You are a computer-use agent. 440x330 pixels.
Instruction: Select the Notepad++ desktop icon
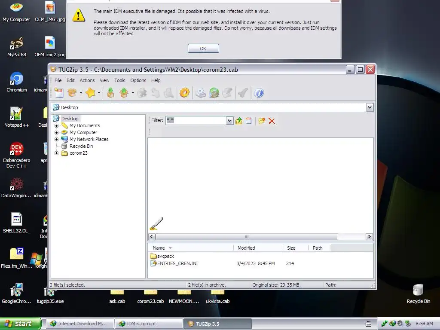17,117
